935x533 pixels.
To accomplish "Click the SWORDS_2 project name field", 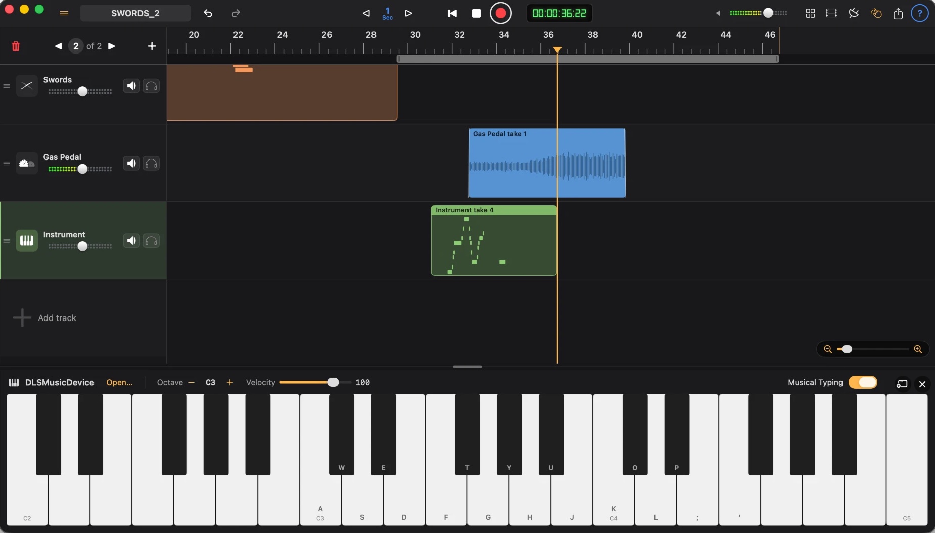I will point(135,13).
